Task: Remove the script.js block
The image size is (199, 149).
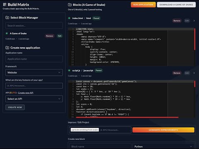Action: pyautogui.click(x=177, y=73)
